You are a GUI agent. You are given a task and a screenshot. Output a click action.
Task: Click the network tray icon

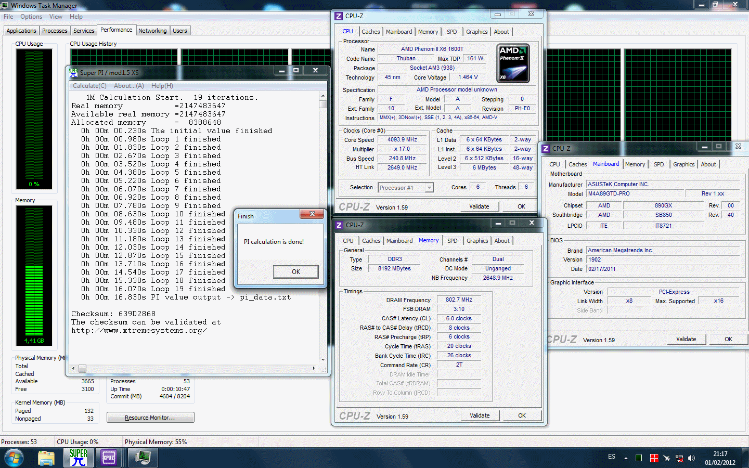[x=679, y=458]
